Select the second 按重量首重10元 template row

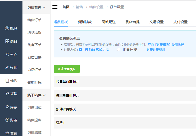click(125, 95)
